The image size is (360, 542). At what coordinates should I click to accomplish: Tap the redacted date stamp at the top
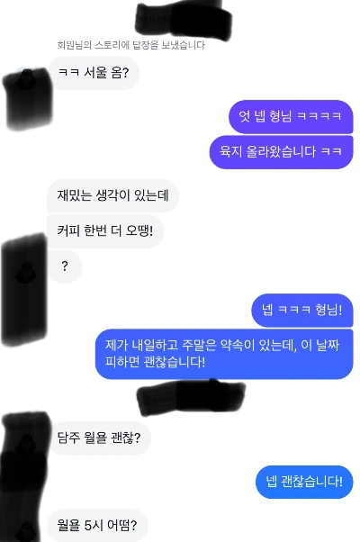(183, 18)
